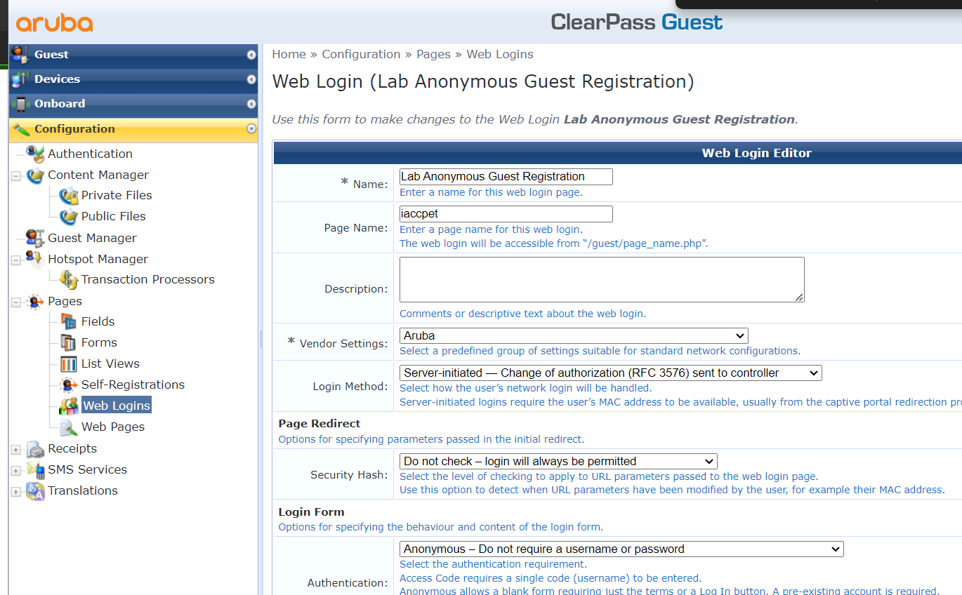The width and height of the screenshot is (962, 595).
Task: Click the Content Manager icon
Action: [x=35, y=175]
